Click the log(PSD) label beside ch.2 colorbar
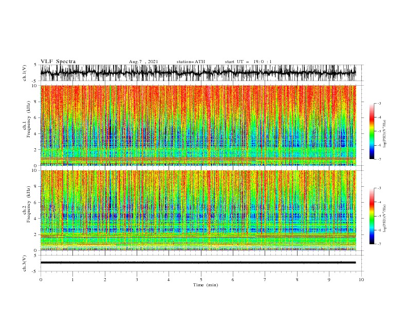The height and width of the screenshot is (314, 407). pyautogui.click(x=385, y=219)
